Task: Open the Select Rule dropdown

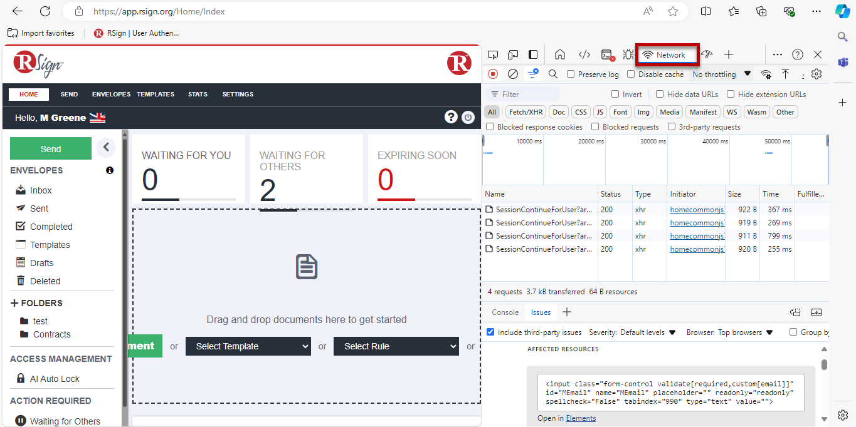Action: pos(396,346)
